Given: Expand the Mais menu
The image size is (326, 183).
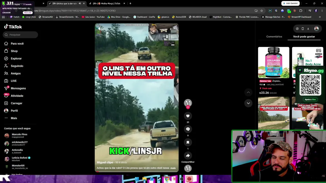Looking at the screenshot, I should pyautogui.click(x=11, y=118).
